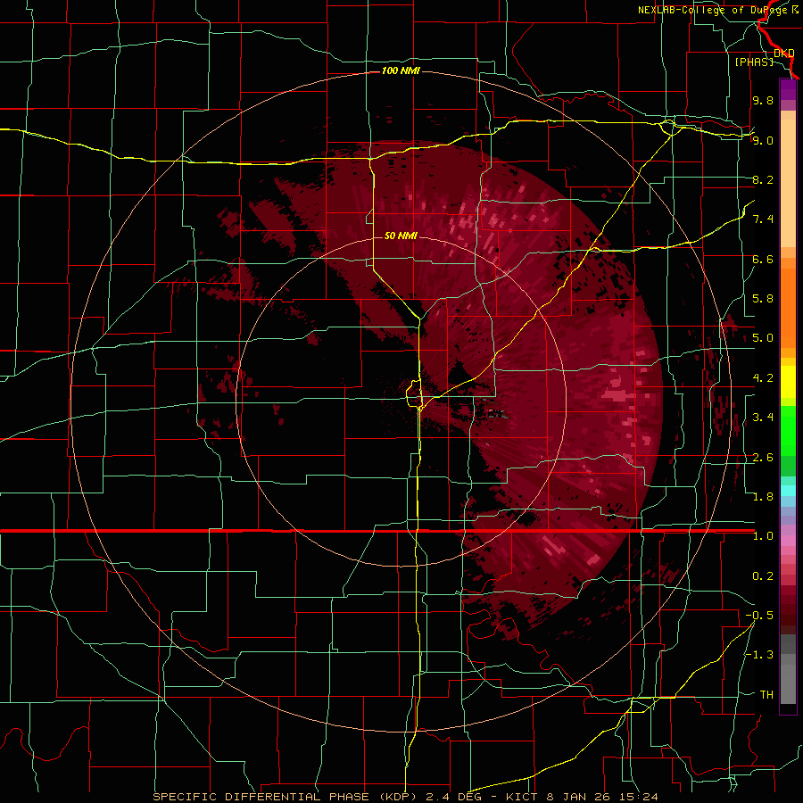The width and height of the screenshot is (803, 803).
Task: Click the [PHAS] label above the color scale
Action: (754, 62)
